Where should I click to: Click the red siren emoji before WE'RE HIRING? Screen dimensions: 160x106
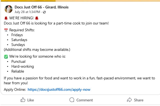(x=6, y=18)
